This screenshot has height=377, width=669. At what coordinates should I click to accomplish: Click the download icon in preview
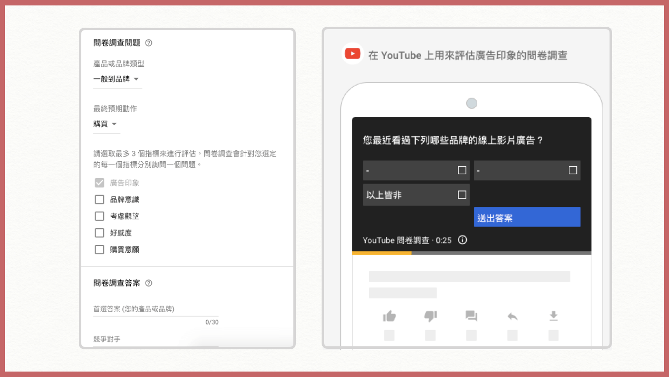point(554,316)
